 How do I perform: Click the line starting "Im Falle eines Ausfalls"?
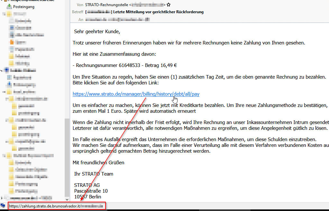195,139
